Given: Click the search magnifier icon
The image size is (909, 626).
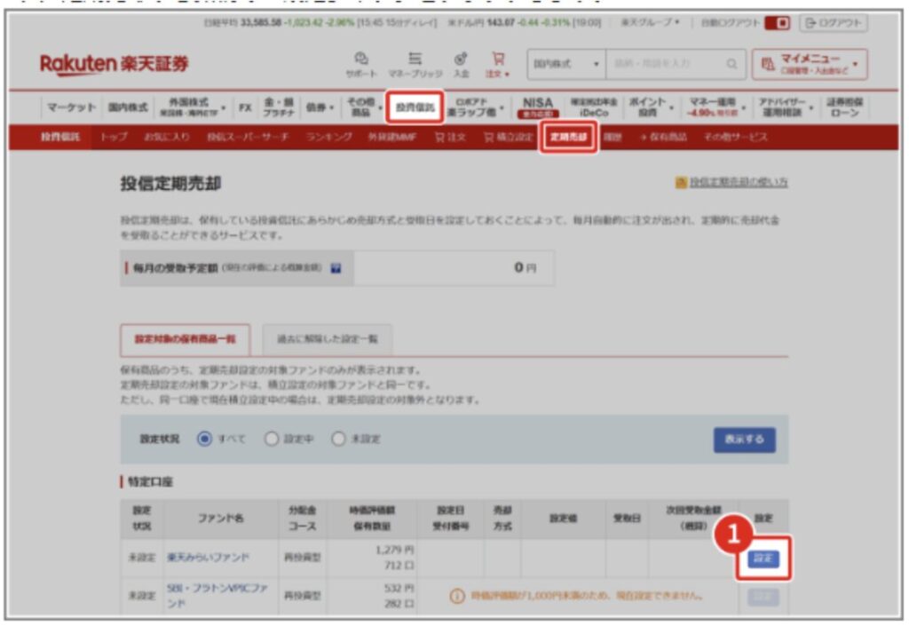Looking at the screenshot, I should pos(731,64).
